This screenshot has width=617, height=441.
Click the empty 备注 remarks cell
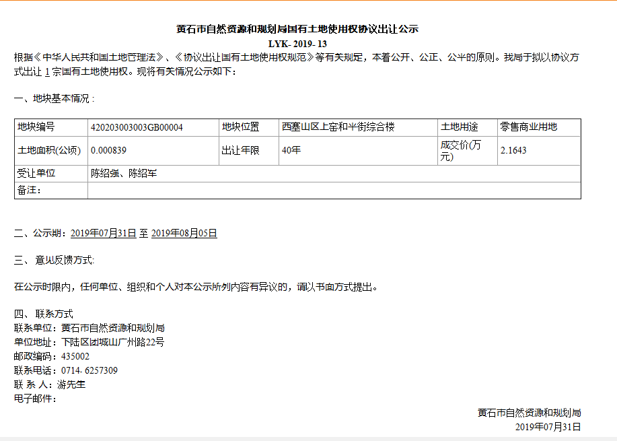pyautogui.click(x=333, y=191)
